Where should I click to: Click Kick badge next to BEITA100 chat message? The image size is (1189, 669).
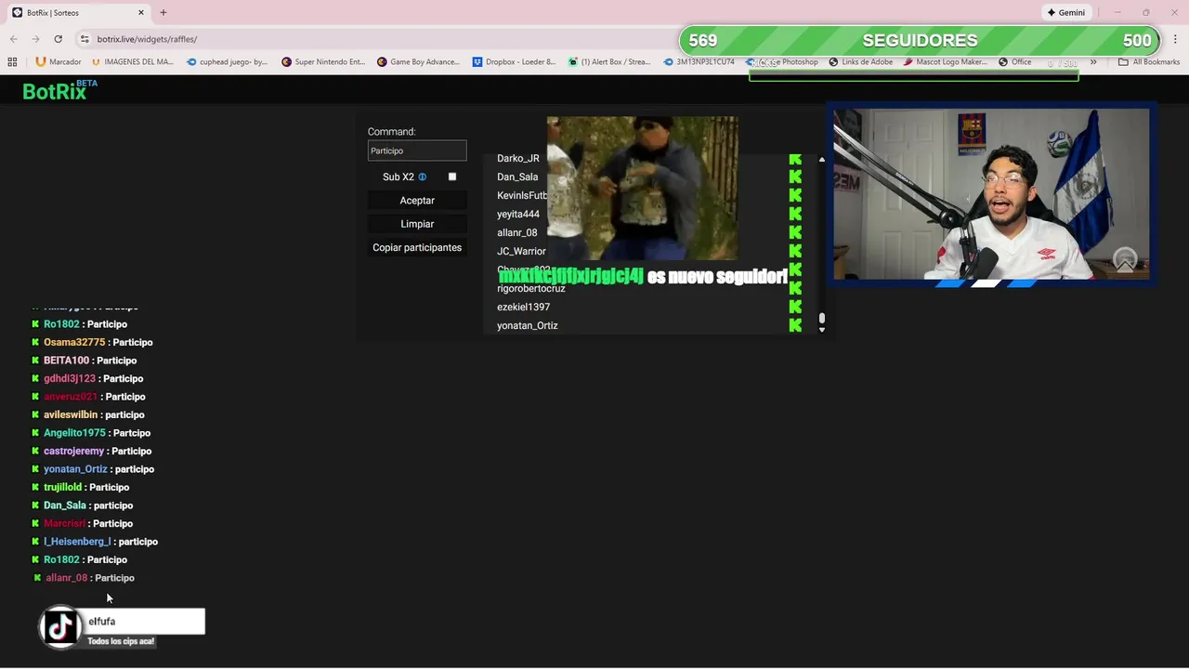point(35,361)
